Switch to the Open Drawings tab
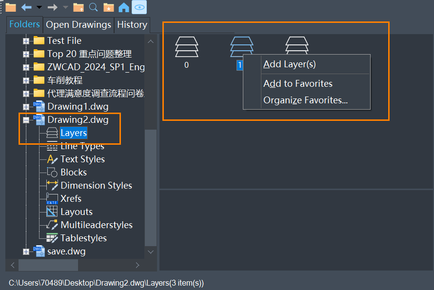The image size is (434, 290). click(79, 25)
